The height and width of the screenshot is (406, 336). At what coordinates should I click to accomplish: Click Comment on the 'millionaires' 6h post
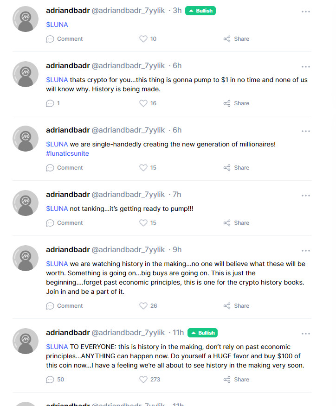(x=65, y=168)
